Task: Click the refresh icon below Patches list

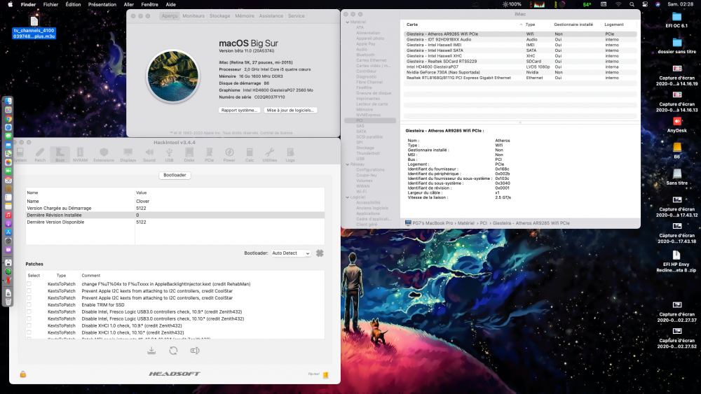Action: coord(173,351)
